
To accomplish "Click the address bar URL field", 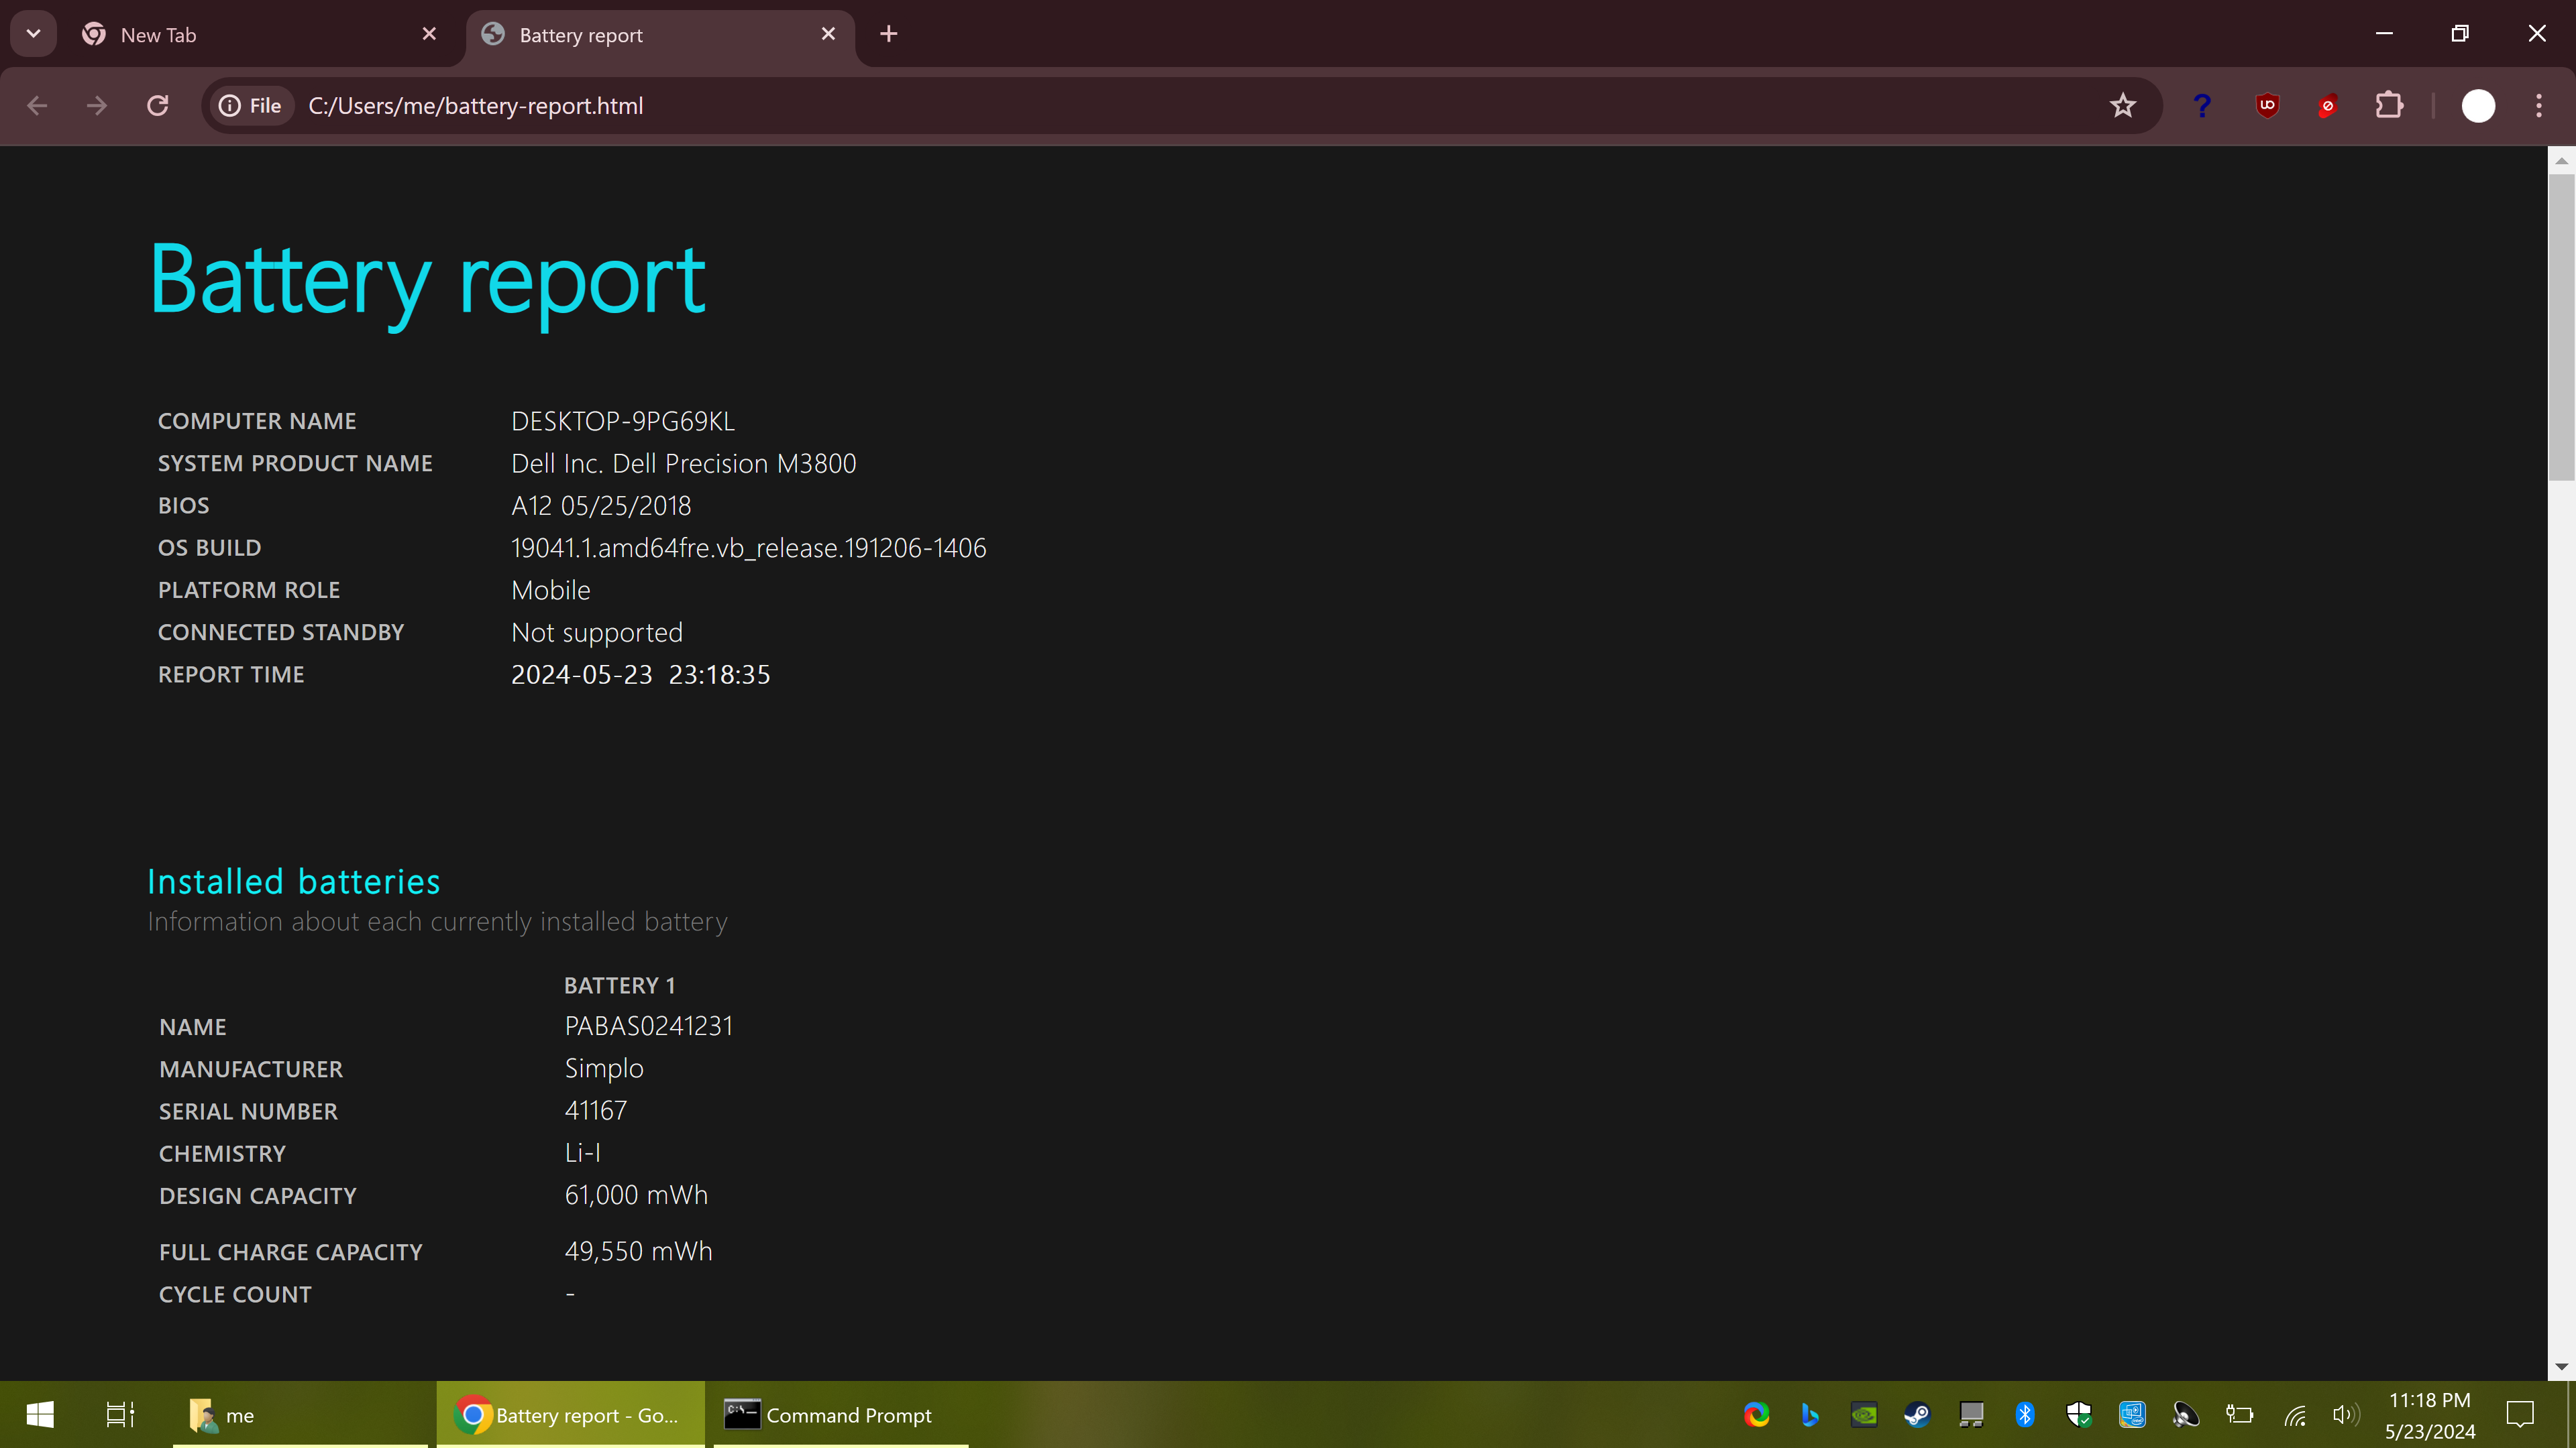I will coord(1100,106).
